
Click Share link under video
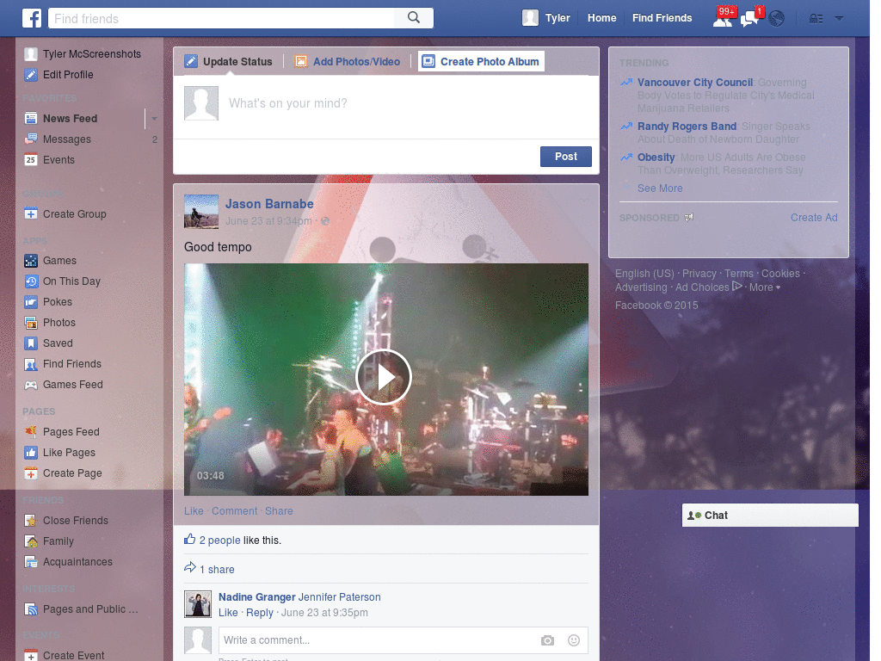coord(279,511)
